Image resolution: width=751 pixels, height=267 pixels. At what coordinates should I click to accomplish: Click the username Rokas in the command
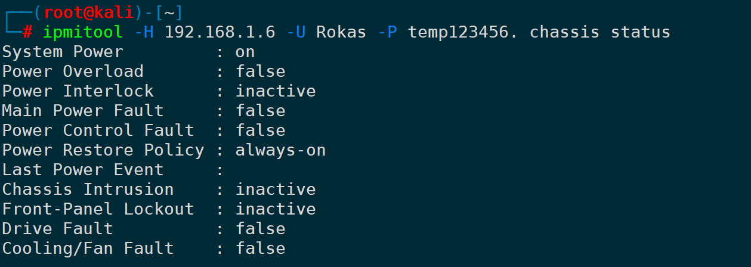(x=341, y=32)
